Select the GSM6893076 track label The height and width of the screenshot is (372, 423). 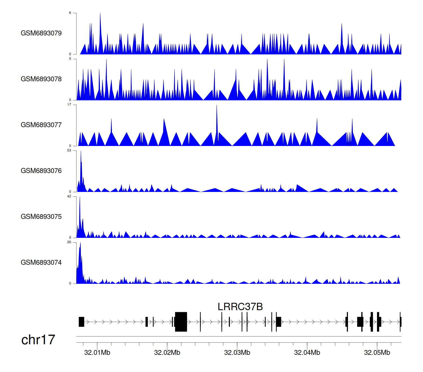41,171
